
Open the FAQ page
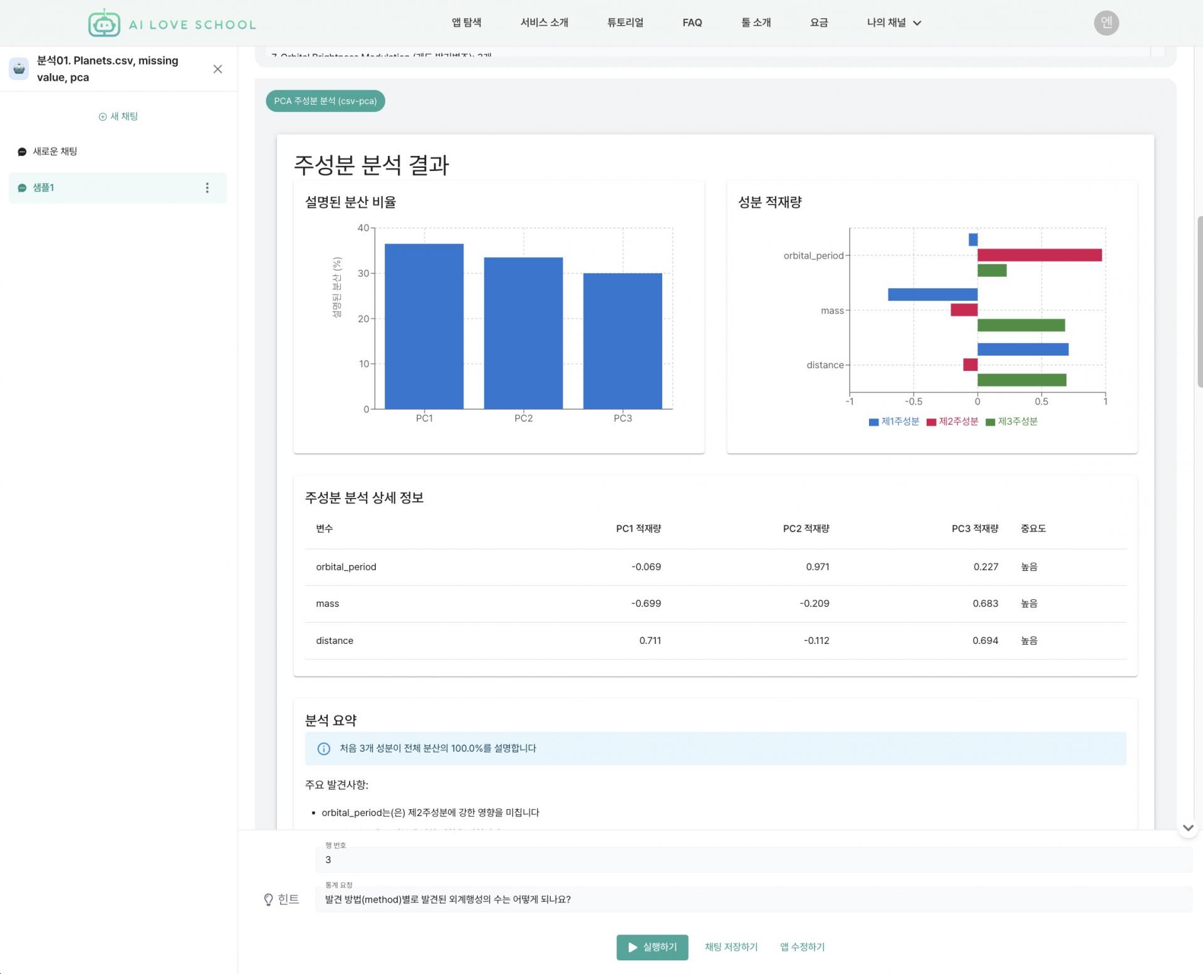pyautogui.click(x=692, y=23)
